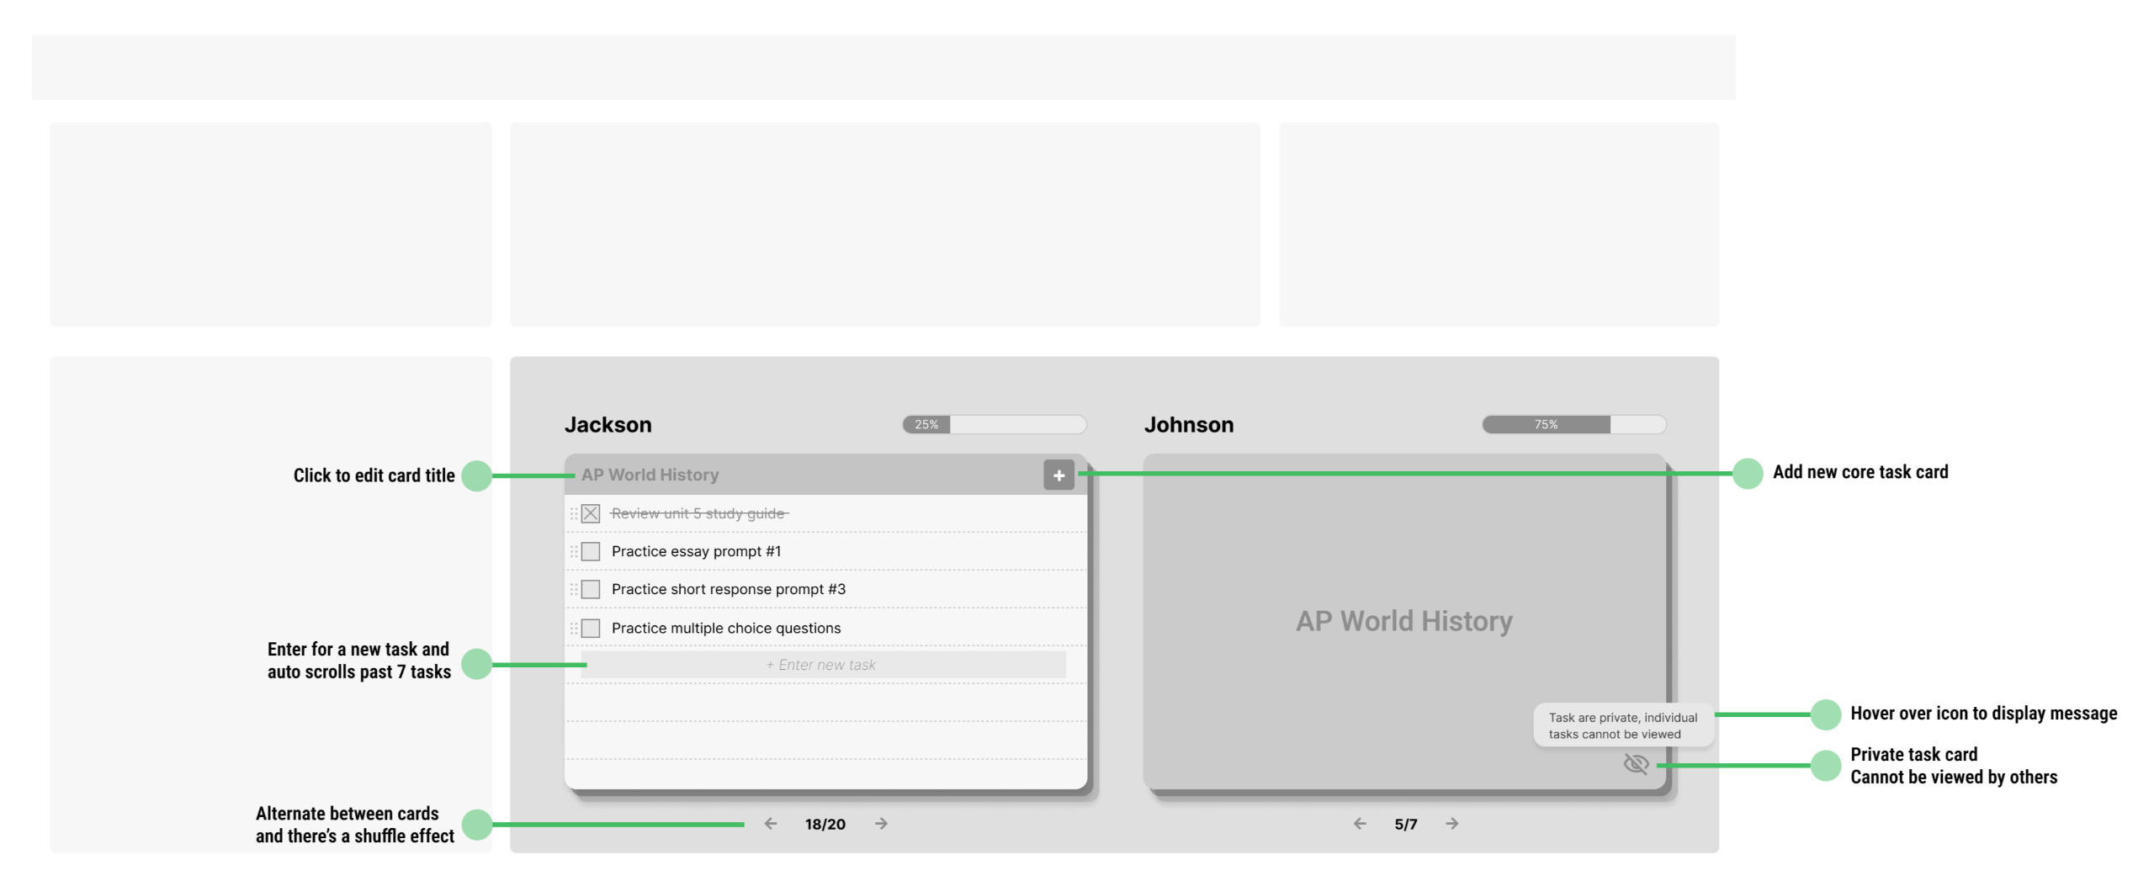Click Johnson's private AP World History card
The width and height of the screenshot is (2154, 892).
[1403, 621]
